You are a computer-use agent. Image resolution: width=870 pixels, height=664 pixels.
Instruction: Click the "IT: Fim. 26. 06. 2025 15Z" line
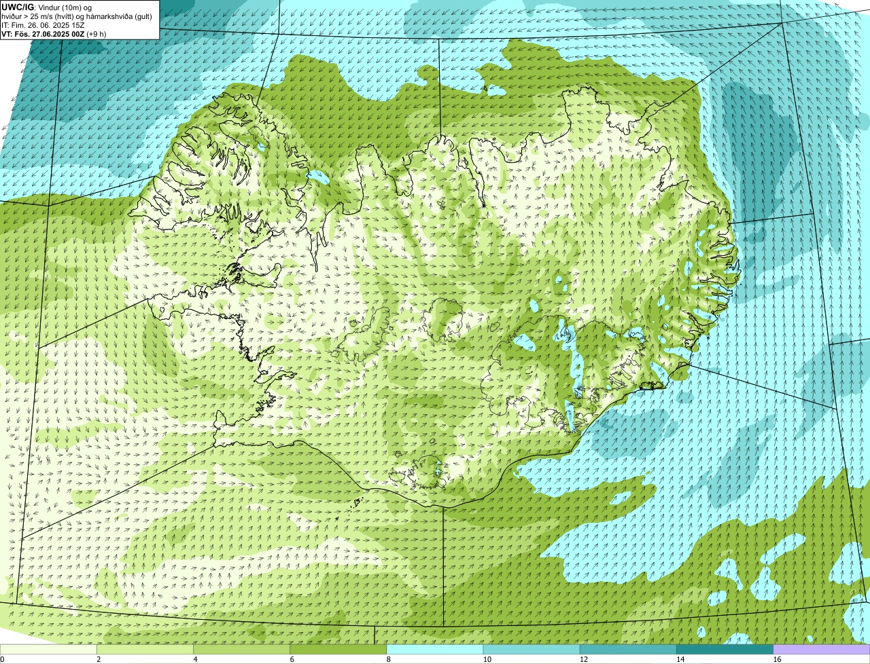click(43, 24)
